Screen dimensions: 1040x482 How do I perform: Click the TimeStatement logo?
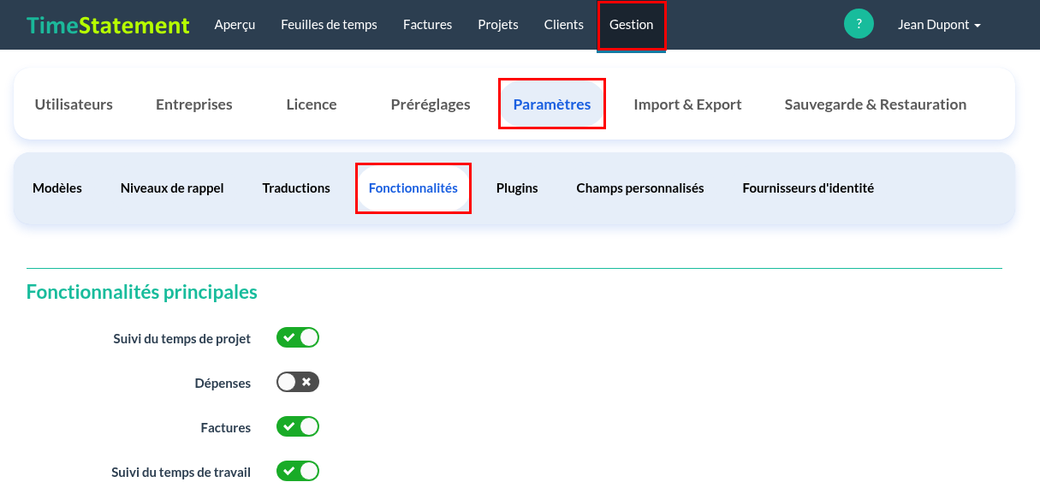coord(108,25)
